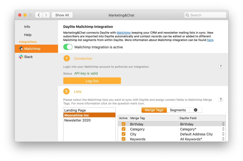This screenshot has width=243, height=161.
Task: Select the Landing Page list
Action: [x=89, y=110]
